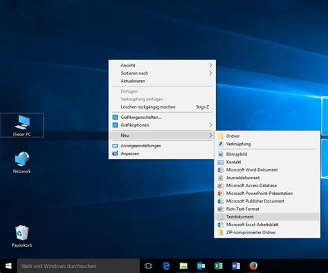328x273 pixels.
Task: Click the Excel-Arbeitsblatt icon in submenu
Action: 221,225
